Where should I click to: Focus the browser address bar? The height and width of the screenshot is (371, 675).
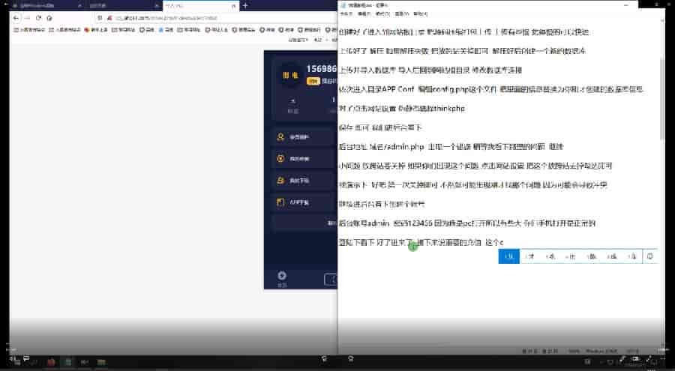[x=215, y=18]
